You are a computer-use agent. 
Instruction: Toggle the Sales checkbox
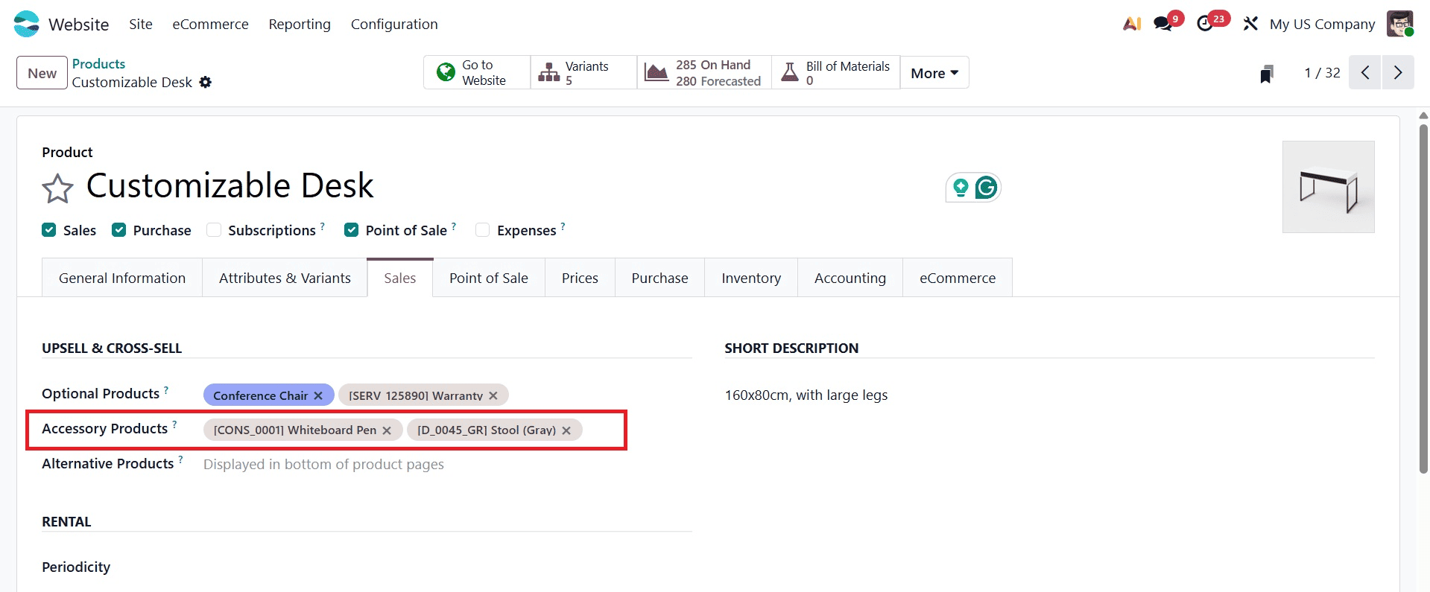49,230
